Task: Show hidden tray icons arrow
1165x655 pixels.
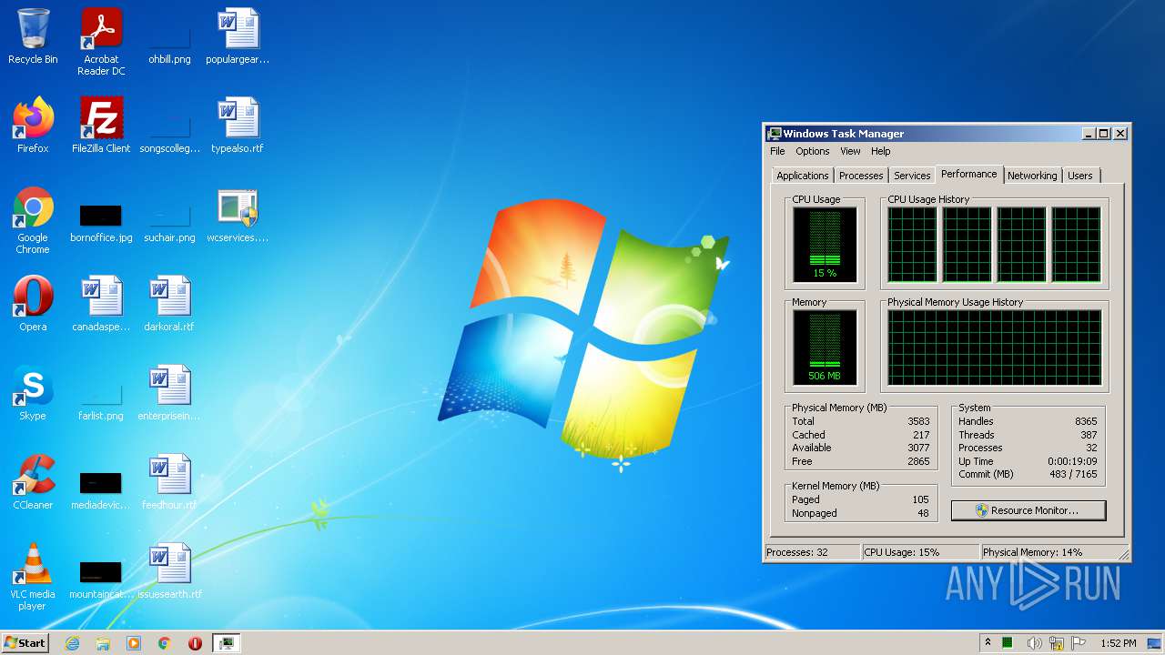Action: coord(988,643)
